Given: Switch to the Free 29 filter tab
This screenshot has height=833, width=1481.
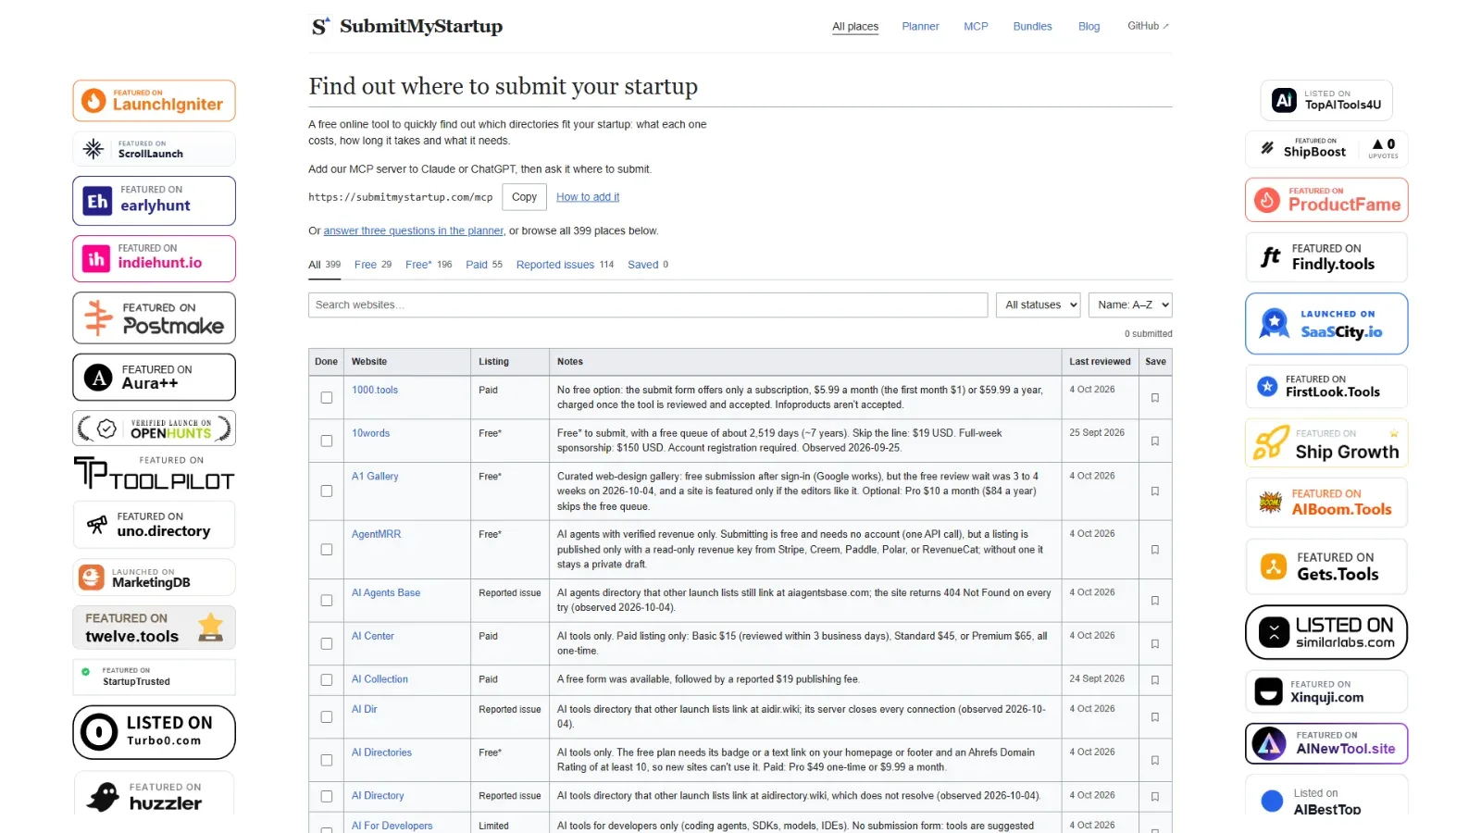Looking at the screenshot, I should coord(373,265).
